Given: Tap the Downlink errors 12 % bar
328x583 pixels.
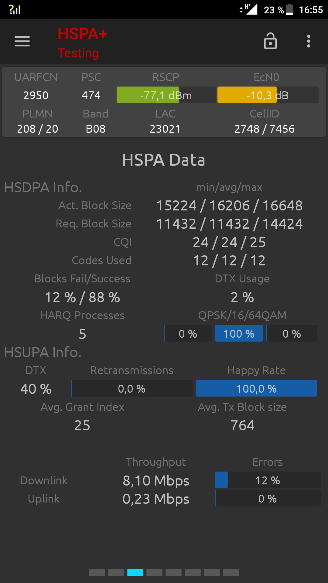Looking at the screenshot, I should [268, 480].
